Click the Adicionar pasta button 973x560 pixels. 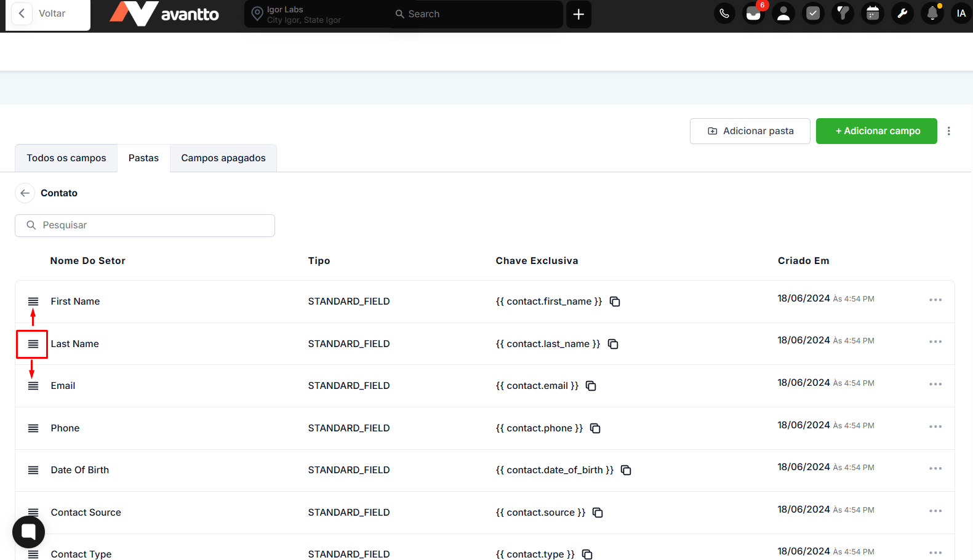coord(750,131)
